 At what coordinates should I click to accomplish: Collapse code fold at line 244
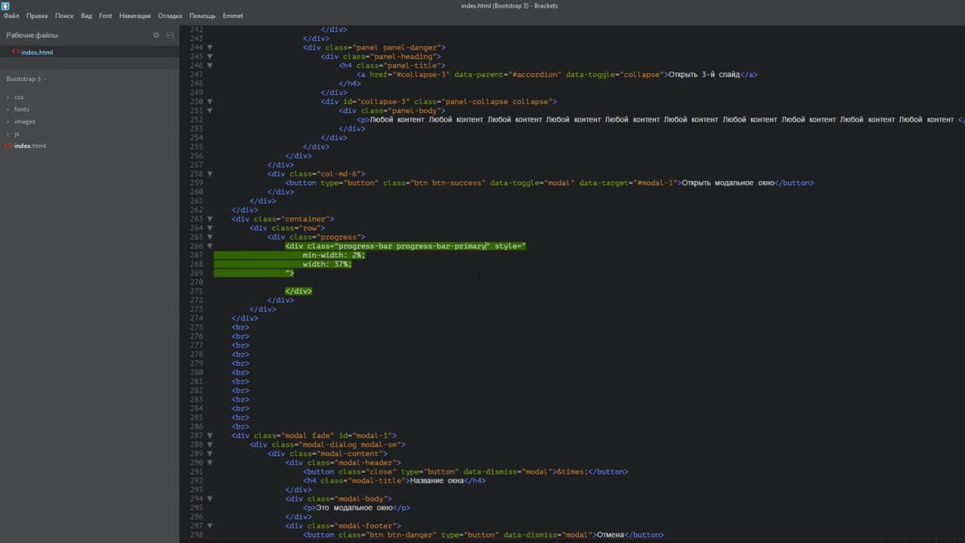point(210,48)
